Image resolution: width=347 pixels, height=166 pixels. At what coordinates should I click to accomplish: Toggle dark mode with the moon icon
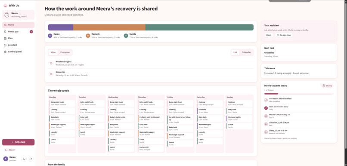pos(24,159)
